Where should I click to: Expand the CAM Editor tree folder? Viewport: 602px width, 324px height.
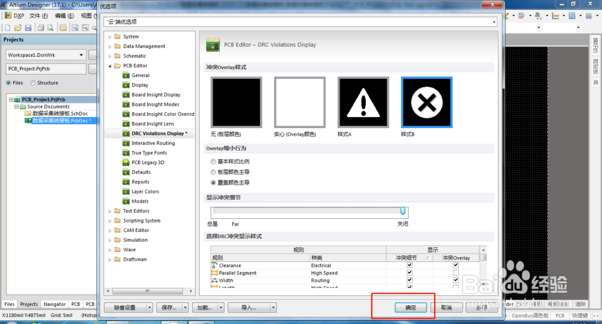pos(110,230)
